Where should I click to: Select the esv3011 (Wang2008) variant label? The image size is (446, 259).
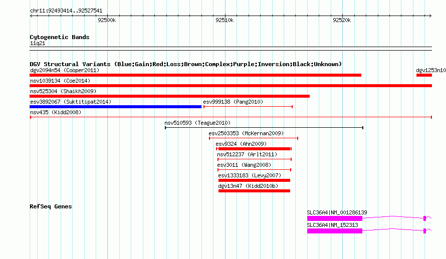click(244, 165)
